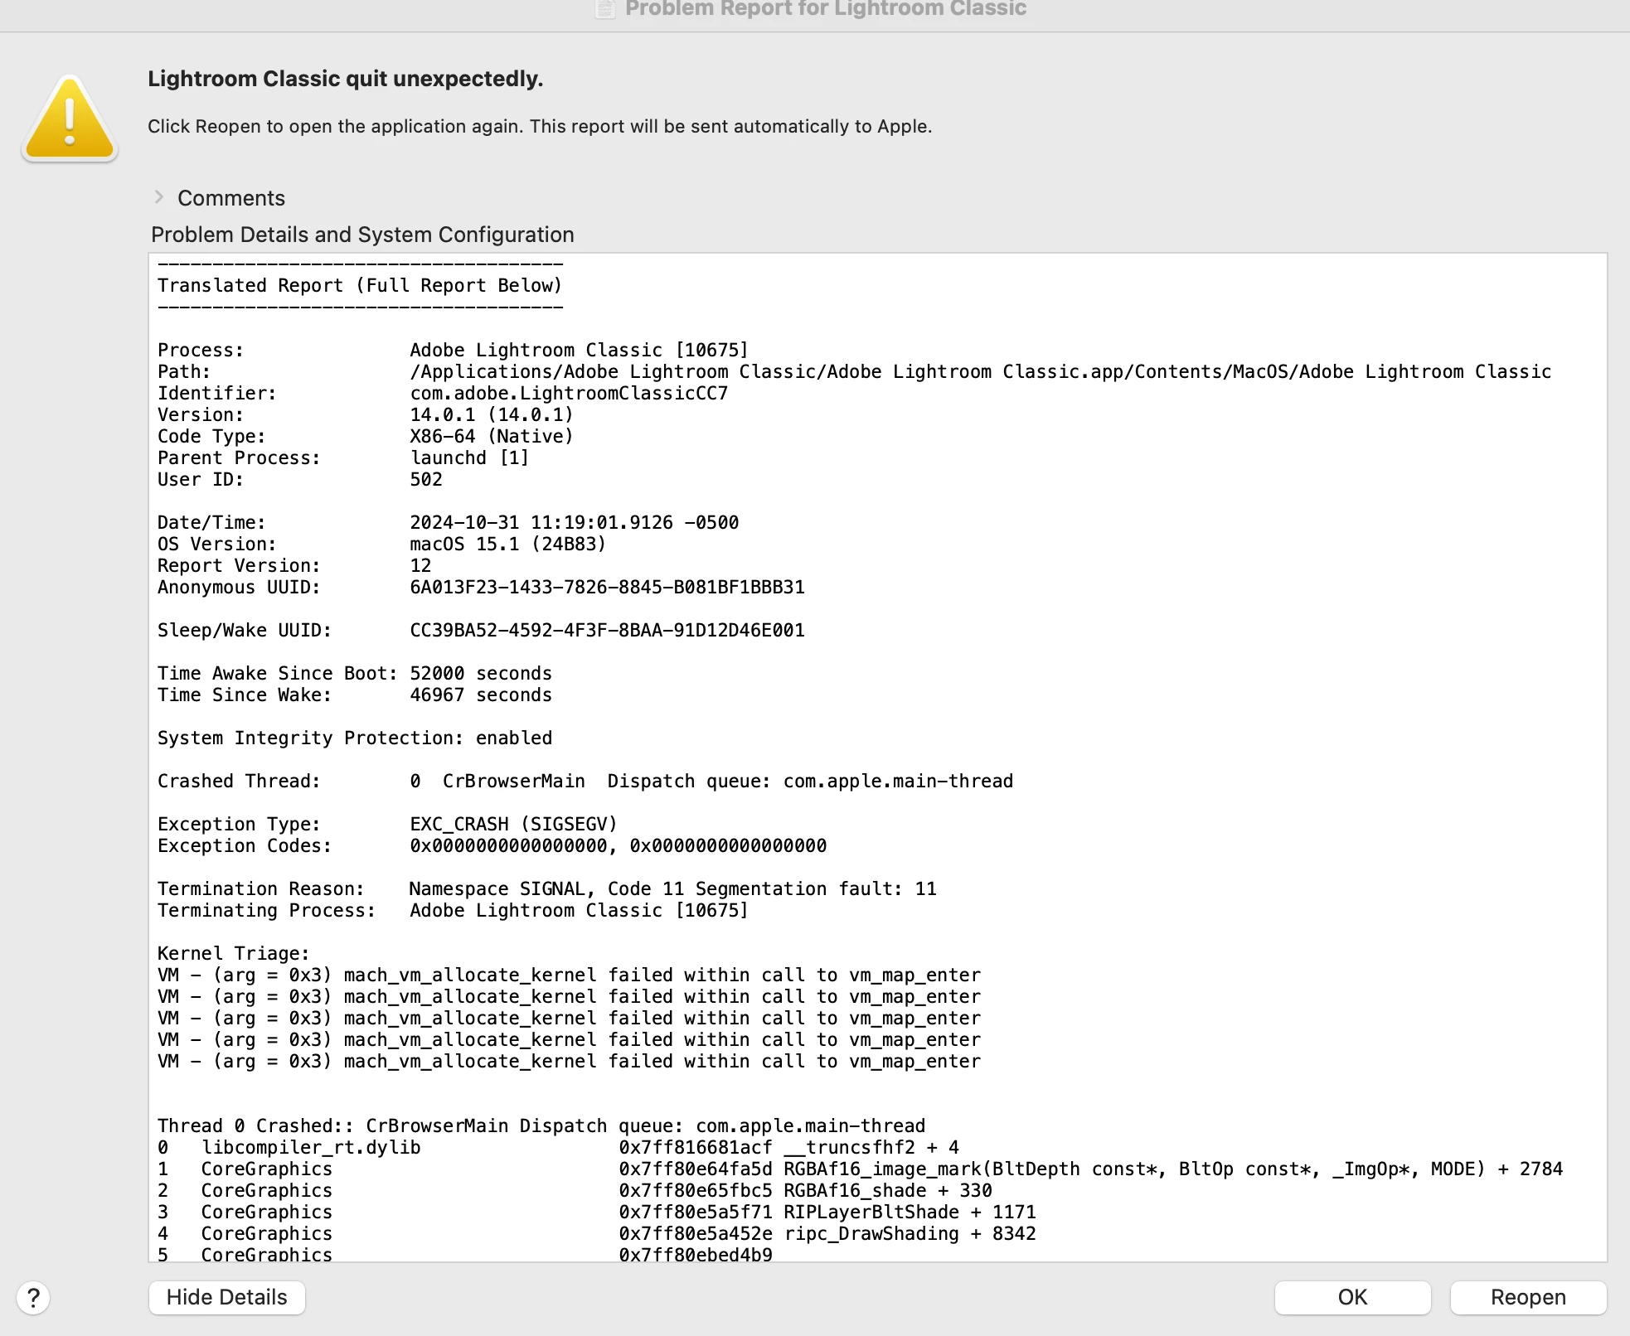Click the application Path value line
This screenshot has width=1630, height=1336.
[979, 371]
